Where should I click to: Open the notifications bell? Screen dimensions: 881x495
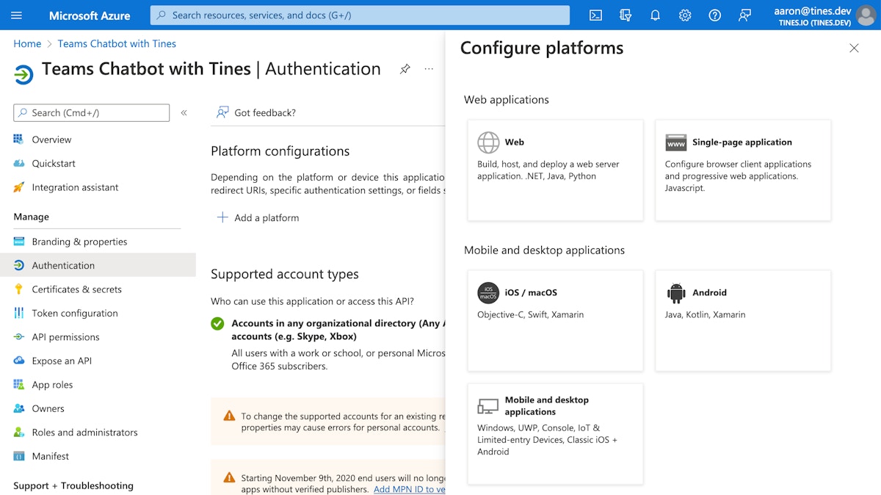coord(656,15)
